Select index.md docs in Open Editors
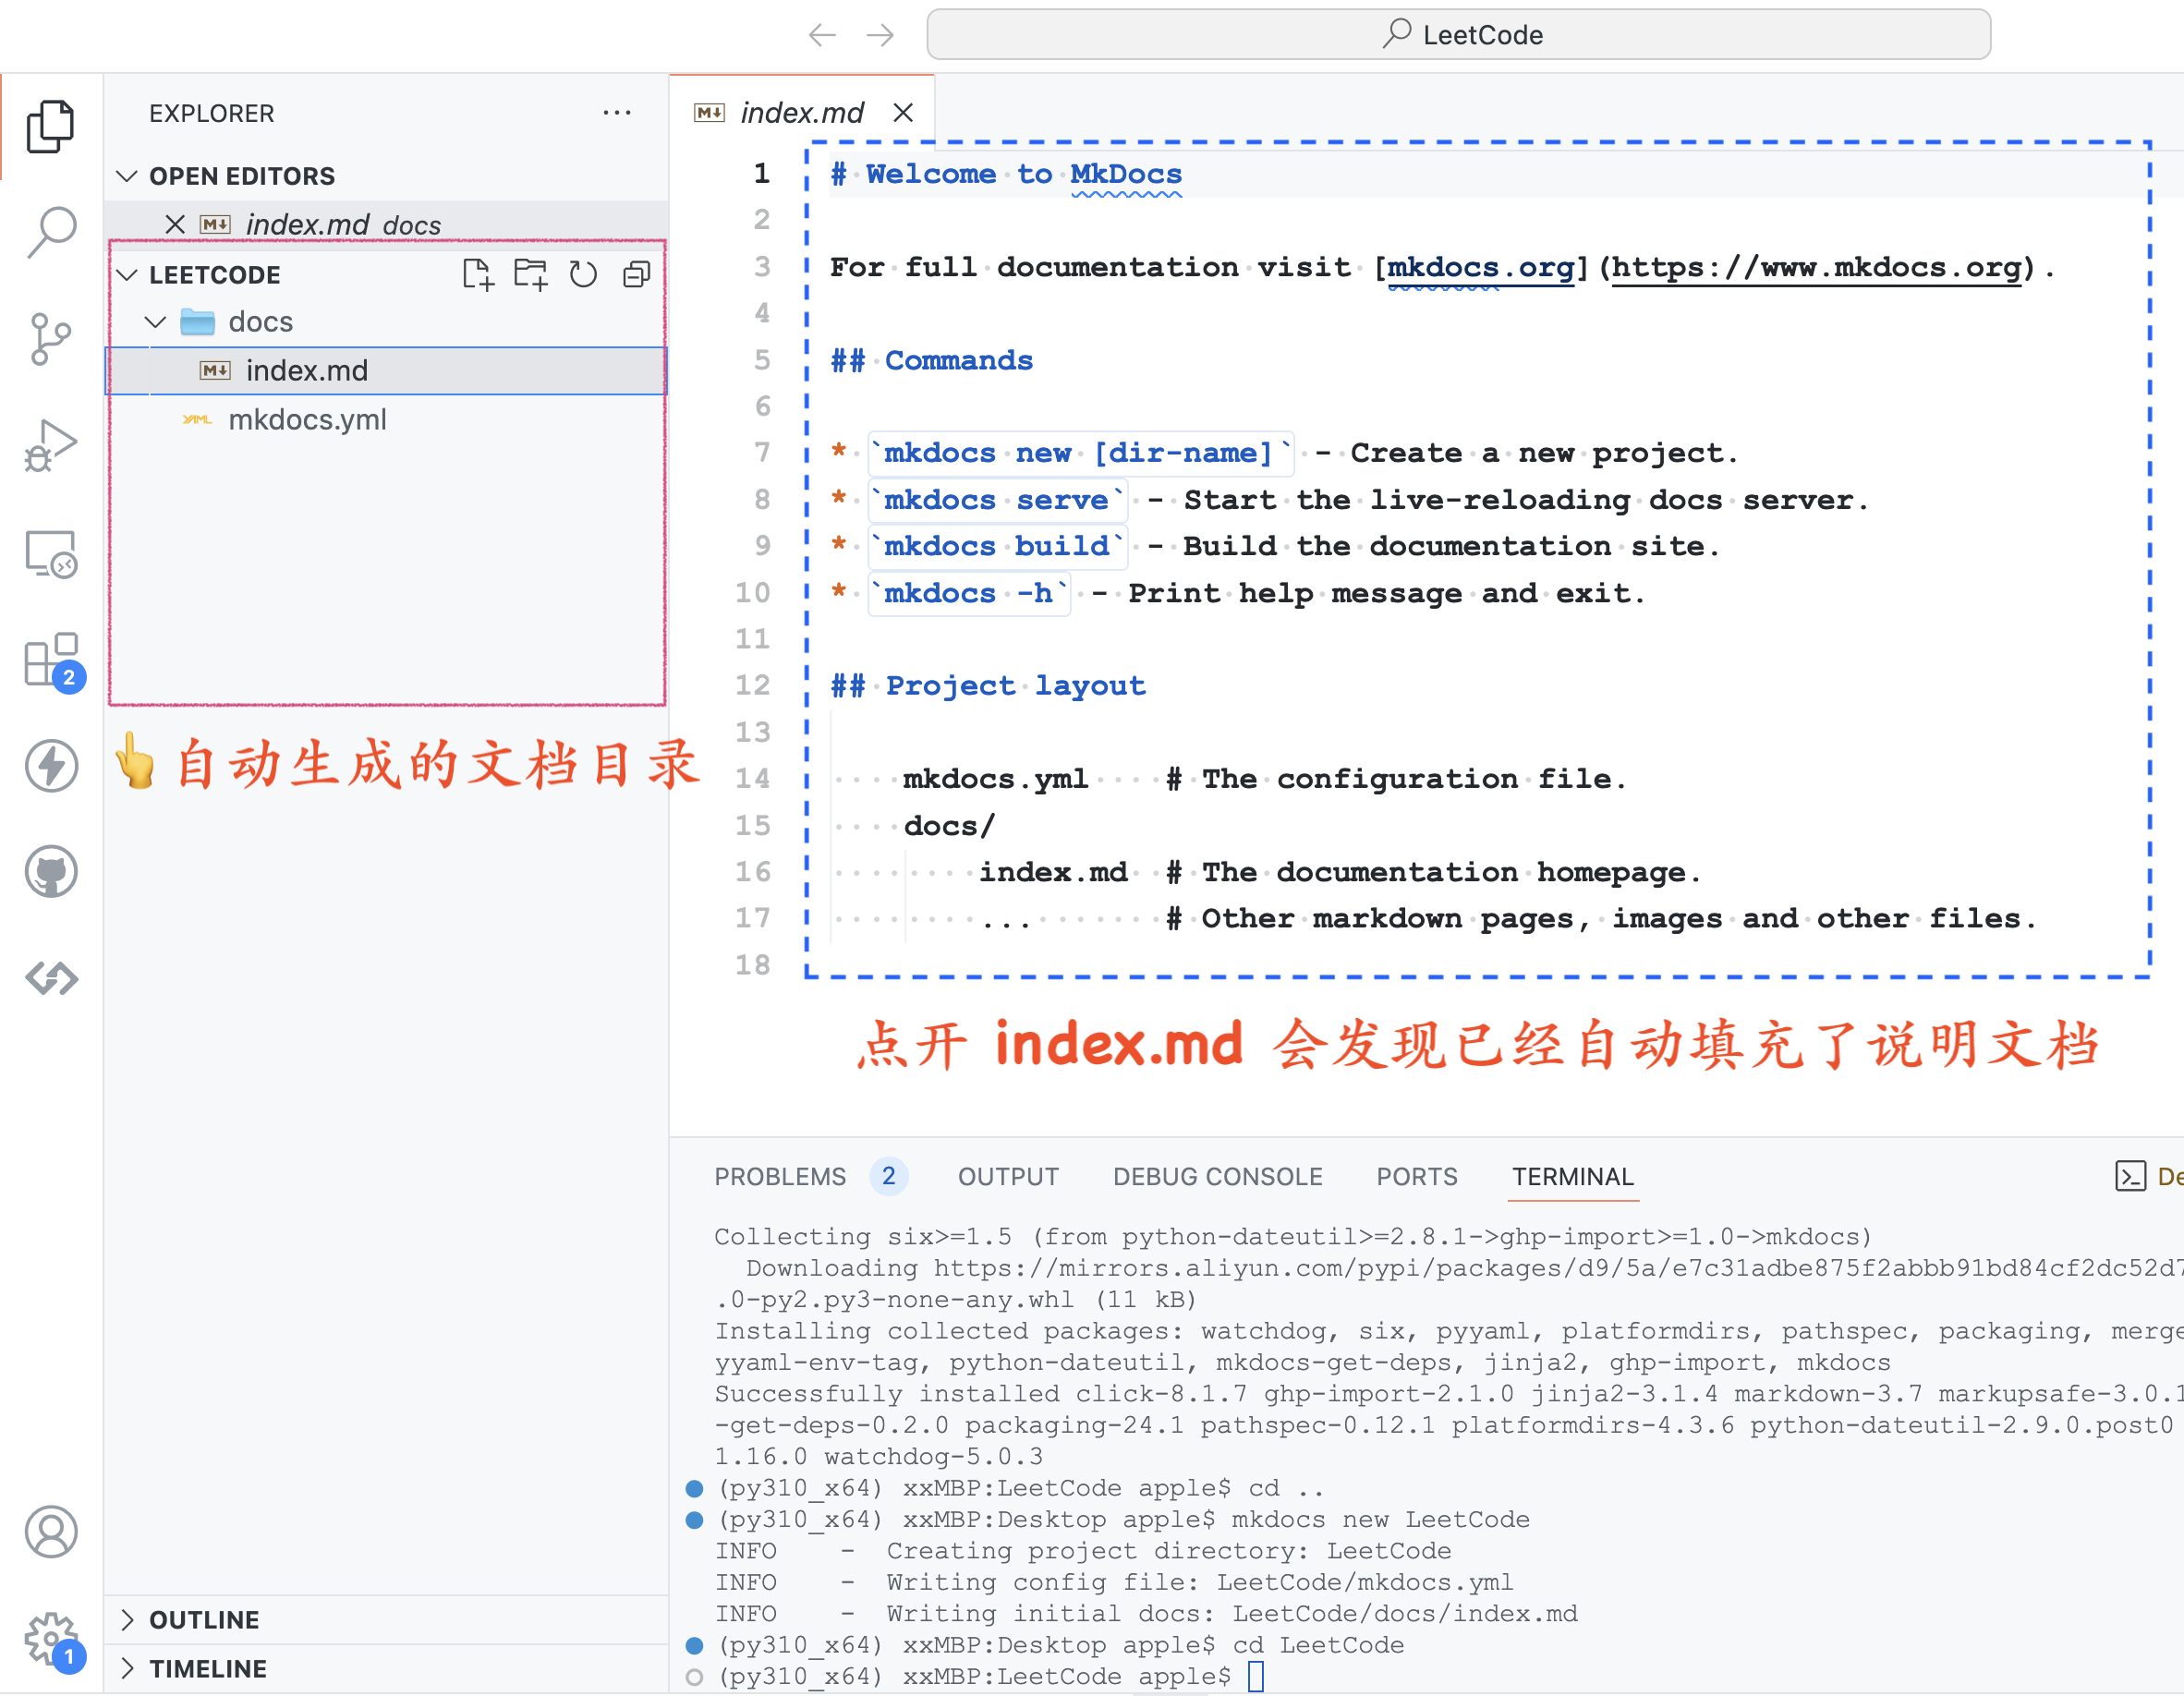The image size is (2184, 1696). point(386,224)
